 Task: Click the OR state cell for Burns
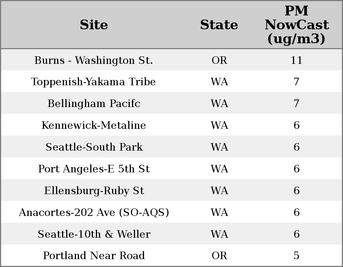219,60
